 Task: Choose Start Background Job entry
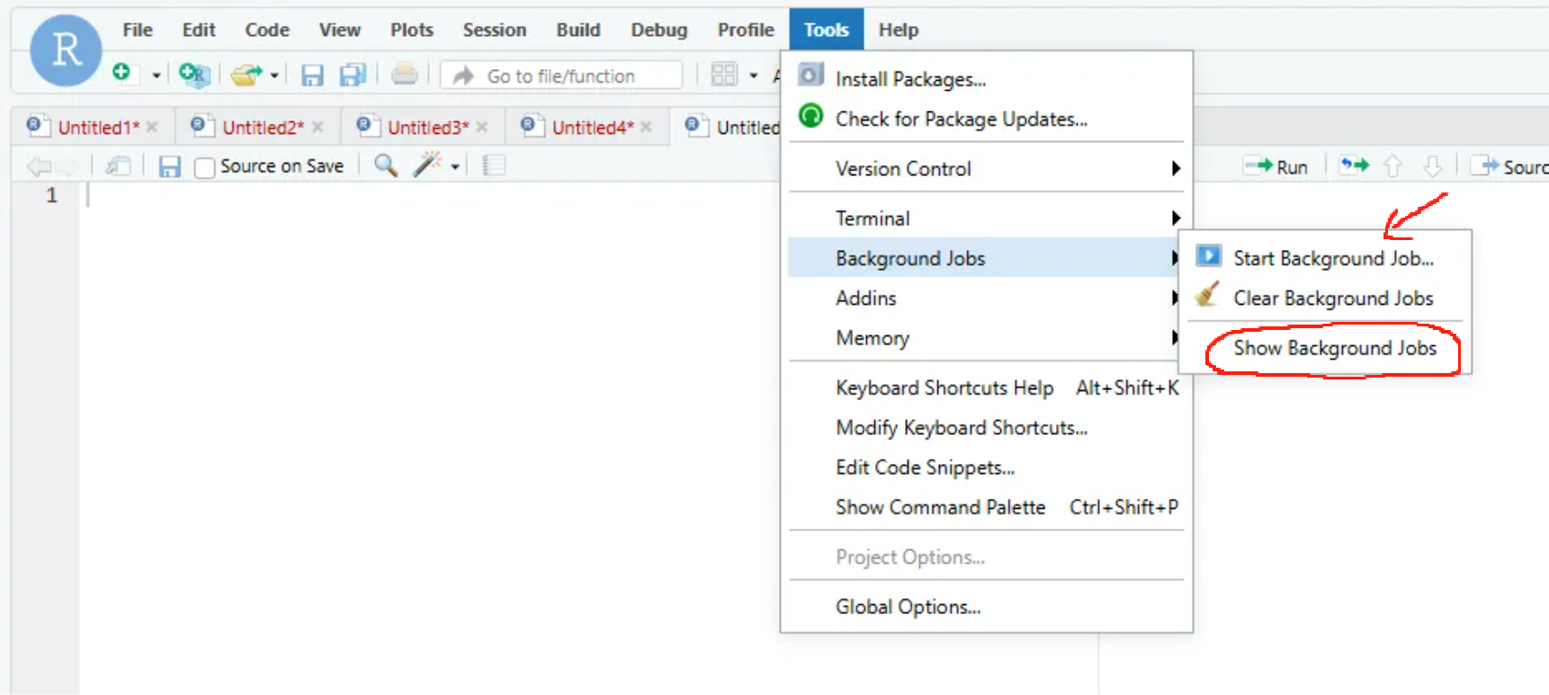tap(1332, 259)
